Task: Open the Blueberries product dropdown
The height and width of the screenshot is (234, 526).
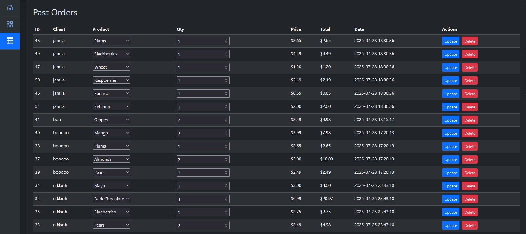Action: coord(111,212)
